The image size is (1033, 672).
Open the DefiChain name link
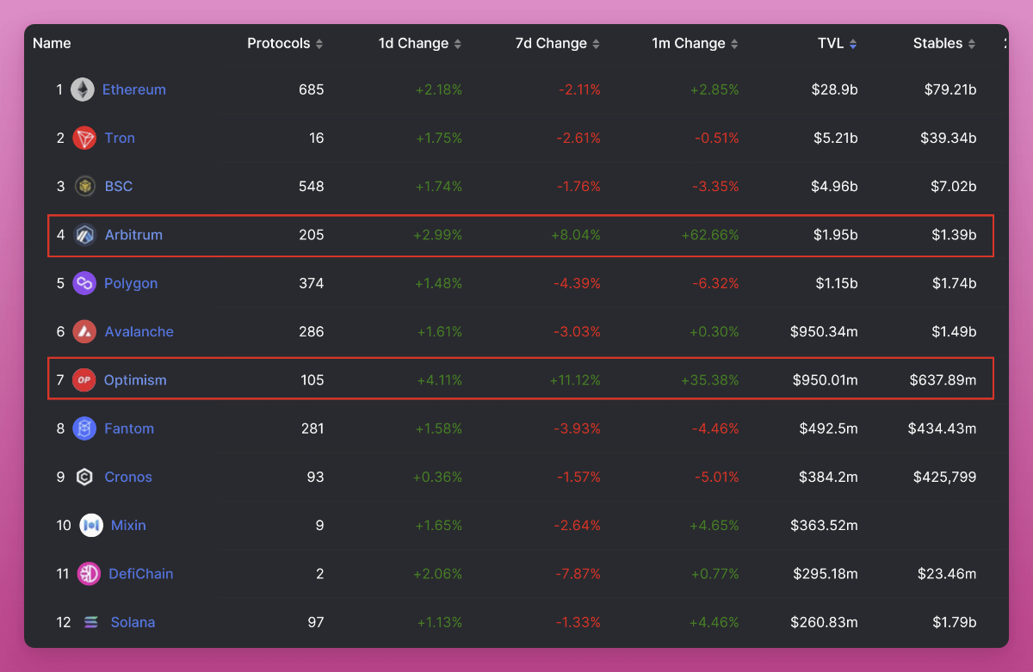coord(140,574)
